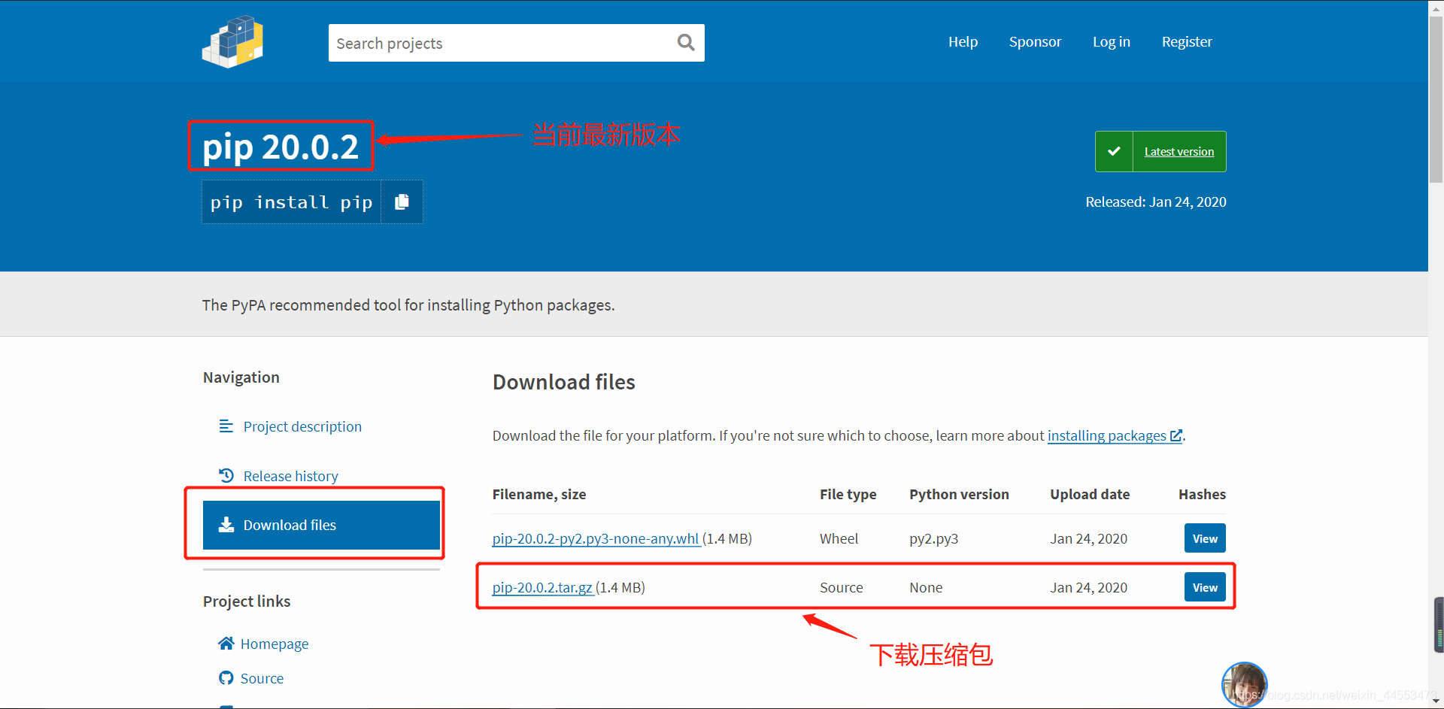Viewport: 1444px width, 709px height.
Task: Copy the pip install command
Action: (x=402, y=201)
